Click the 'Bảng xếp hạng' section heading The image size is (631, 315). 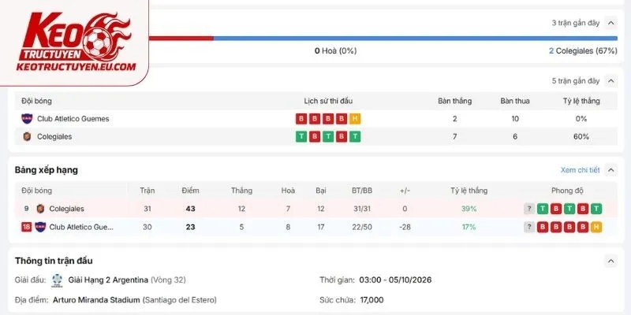pyautogui.click(x=47, y=170)
